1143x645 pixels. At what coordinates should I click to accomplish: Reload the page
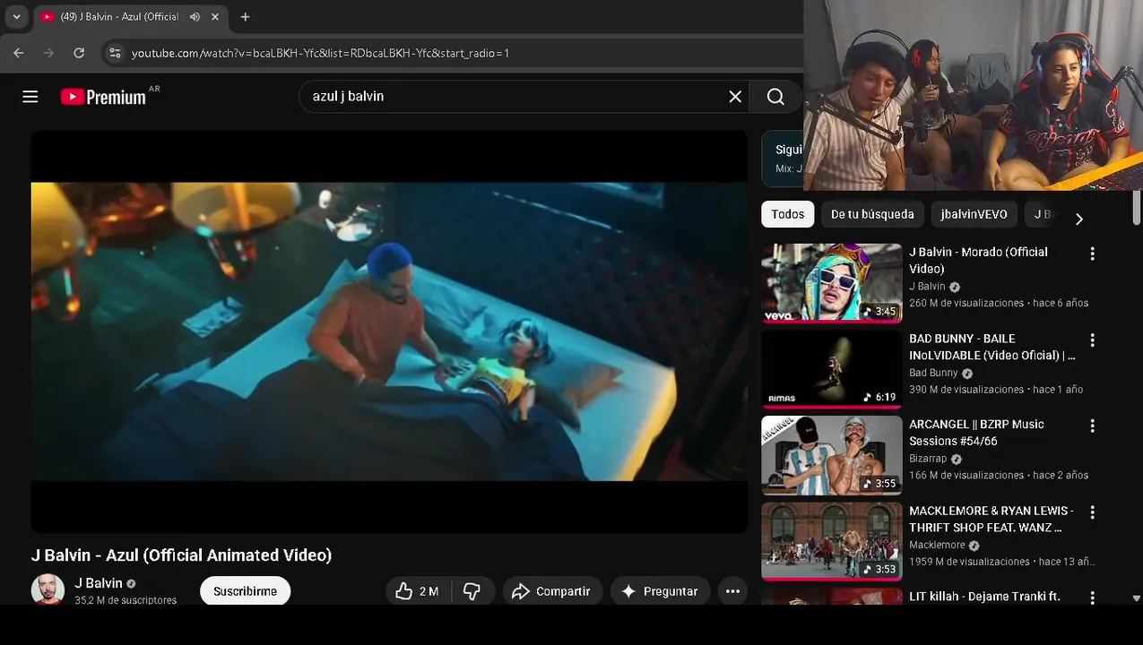(79, 53)
